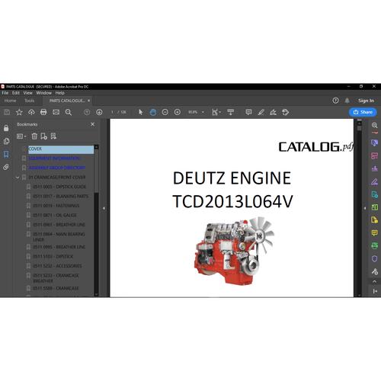Click the zoom out minus icon
Viewport: 381px width, 381px height.
pyautogui.click(x=165, y=112)
